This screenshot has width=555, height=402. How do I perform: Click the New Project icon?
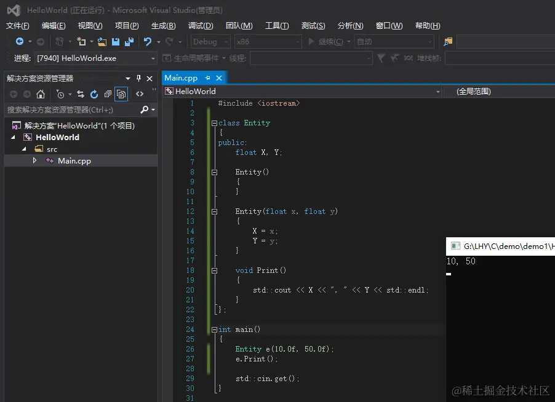point(81,41)
